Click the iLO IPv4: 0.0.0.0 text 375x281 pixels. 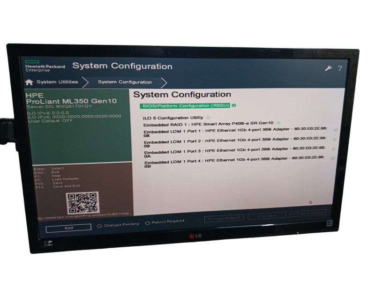pos(48,112)
